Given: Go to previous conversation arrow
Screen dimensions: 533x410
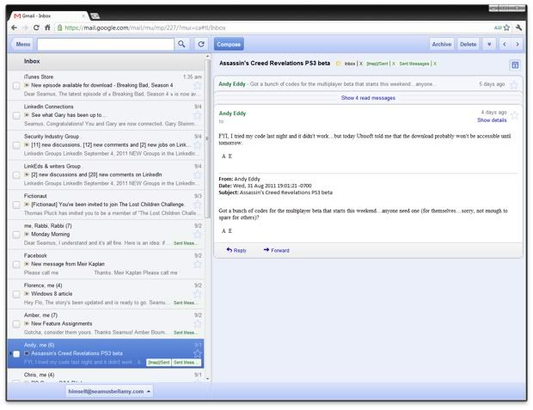Looking at the screenshot, I should pos(505,44).
